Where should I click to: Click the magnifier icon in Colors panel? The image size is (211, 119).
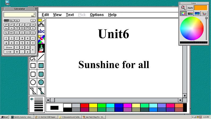tap(183, 8)
